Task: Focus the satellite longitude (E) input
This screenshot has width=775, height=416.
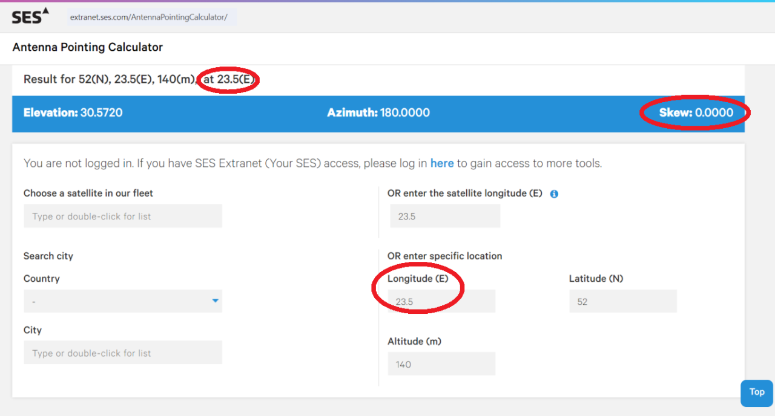Action: [x=444, y=216]
